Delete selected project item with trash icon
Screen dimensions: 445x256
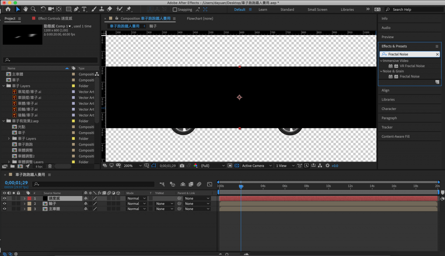point(50,166)
